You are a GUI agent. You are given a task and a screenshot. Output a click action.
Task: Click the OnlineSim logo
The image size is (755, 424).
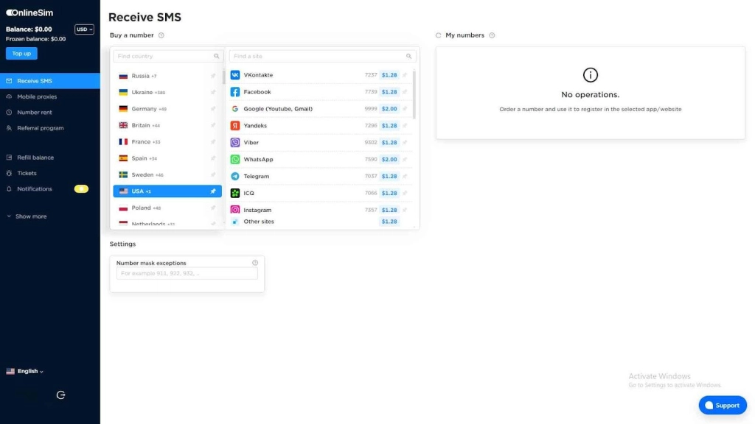(x=29, y=13)
